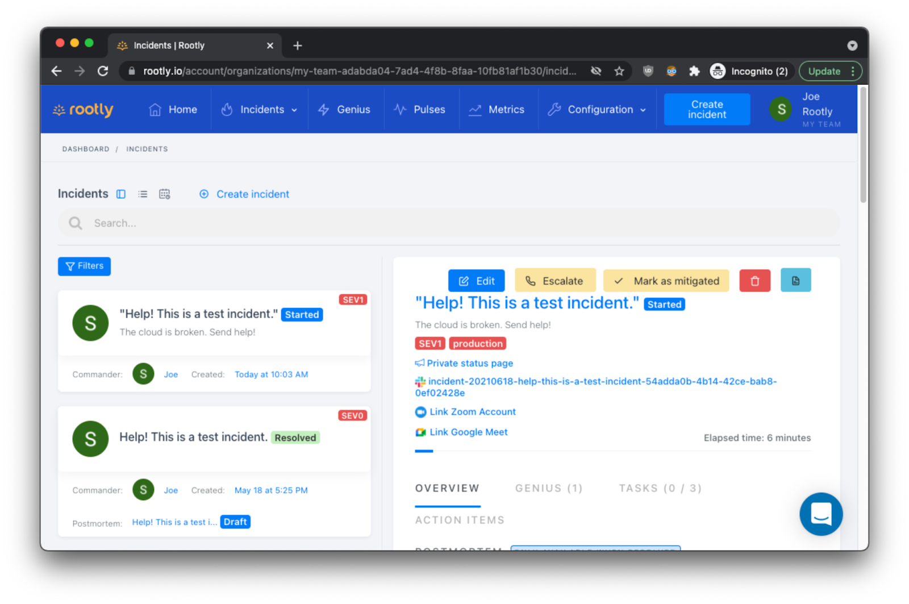The image size is (909, 604).
Task: Open Joe Rootly user avatar menu
Action: [x=781, y=109]
